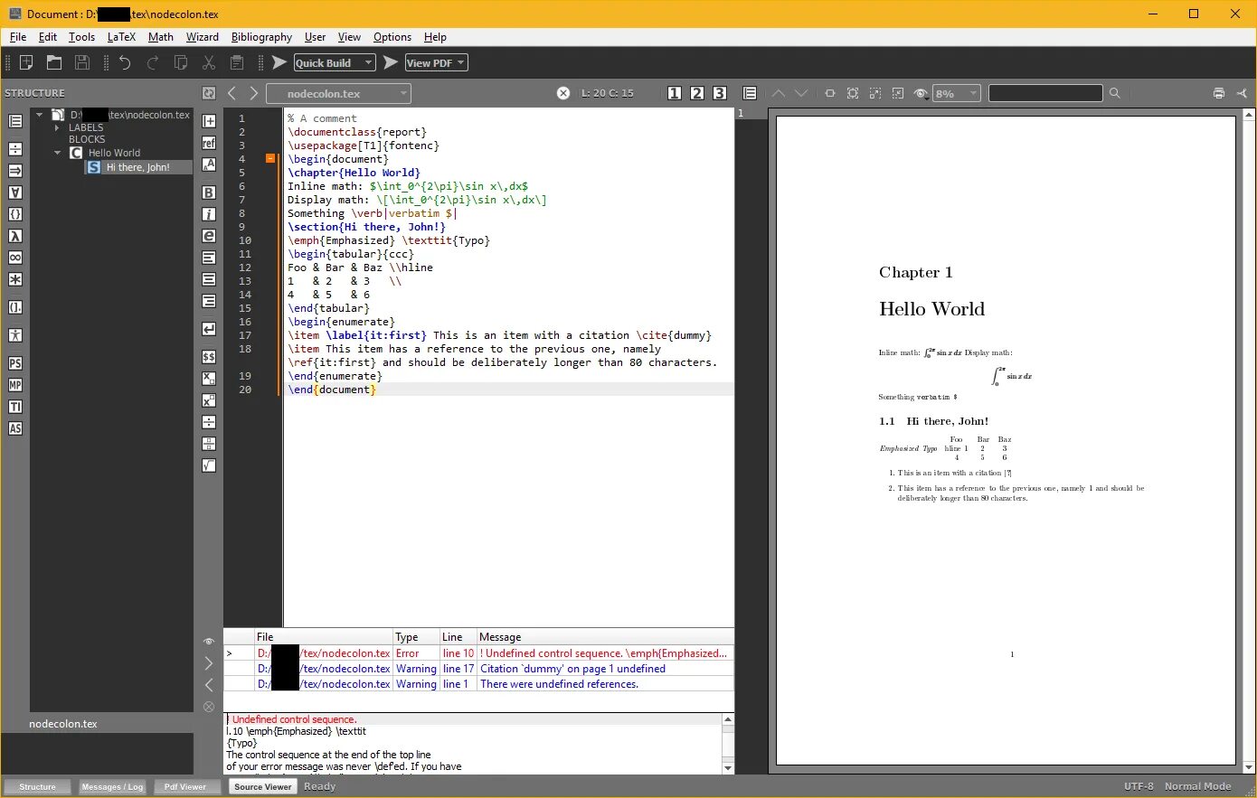
Task: Expand the LABELS tree node
Action: (57, 127)
